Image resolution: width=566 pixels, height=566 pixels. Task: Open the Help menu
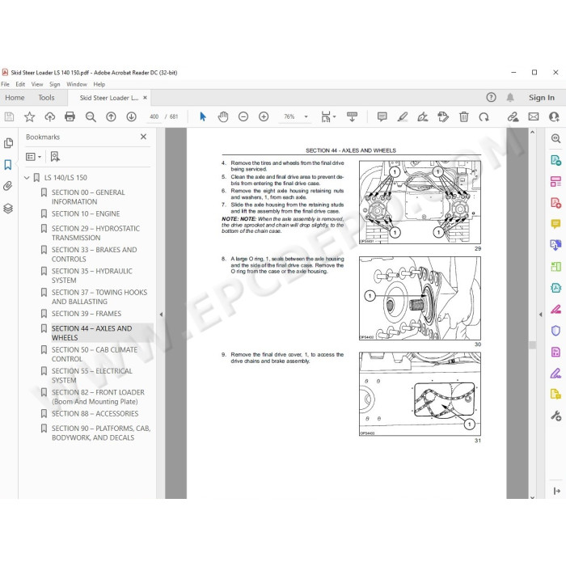pos(99,84)
